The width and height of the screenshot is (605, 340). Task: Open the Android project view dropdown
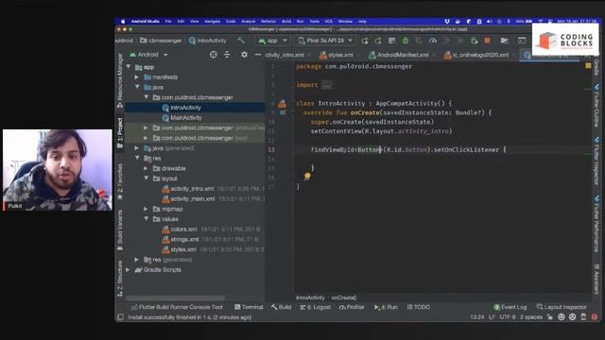tap(149, 55)
